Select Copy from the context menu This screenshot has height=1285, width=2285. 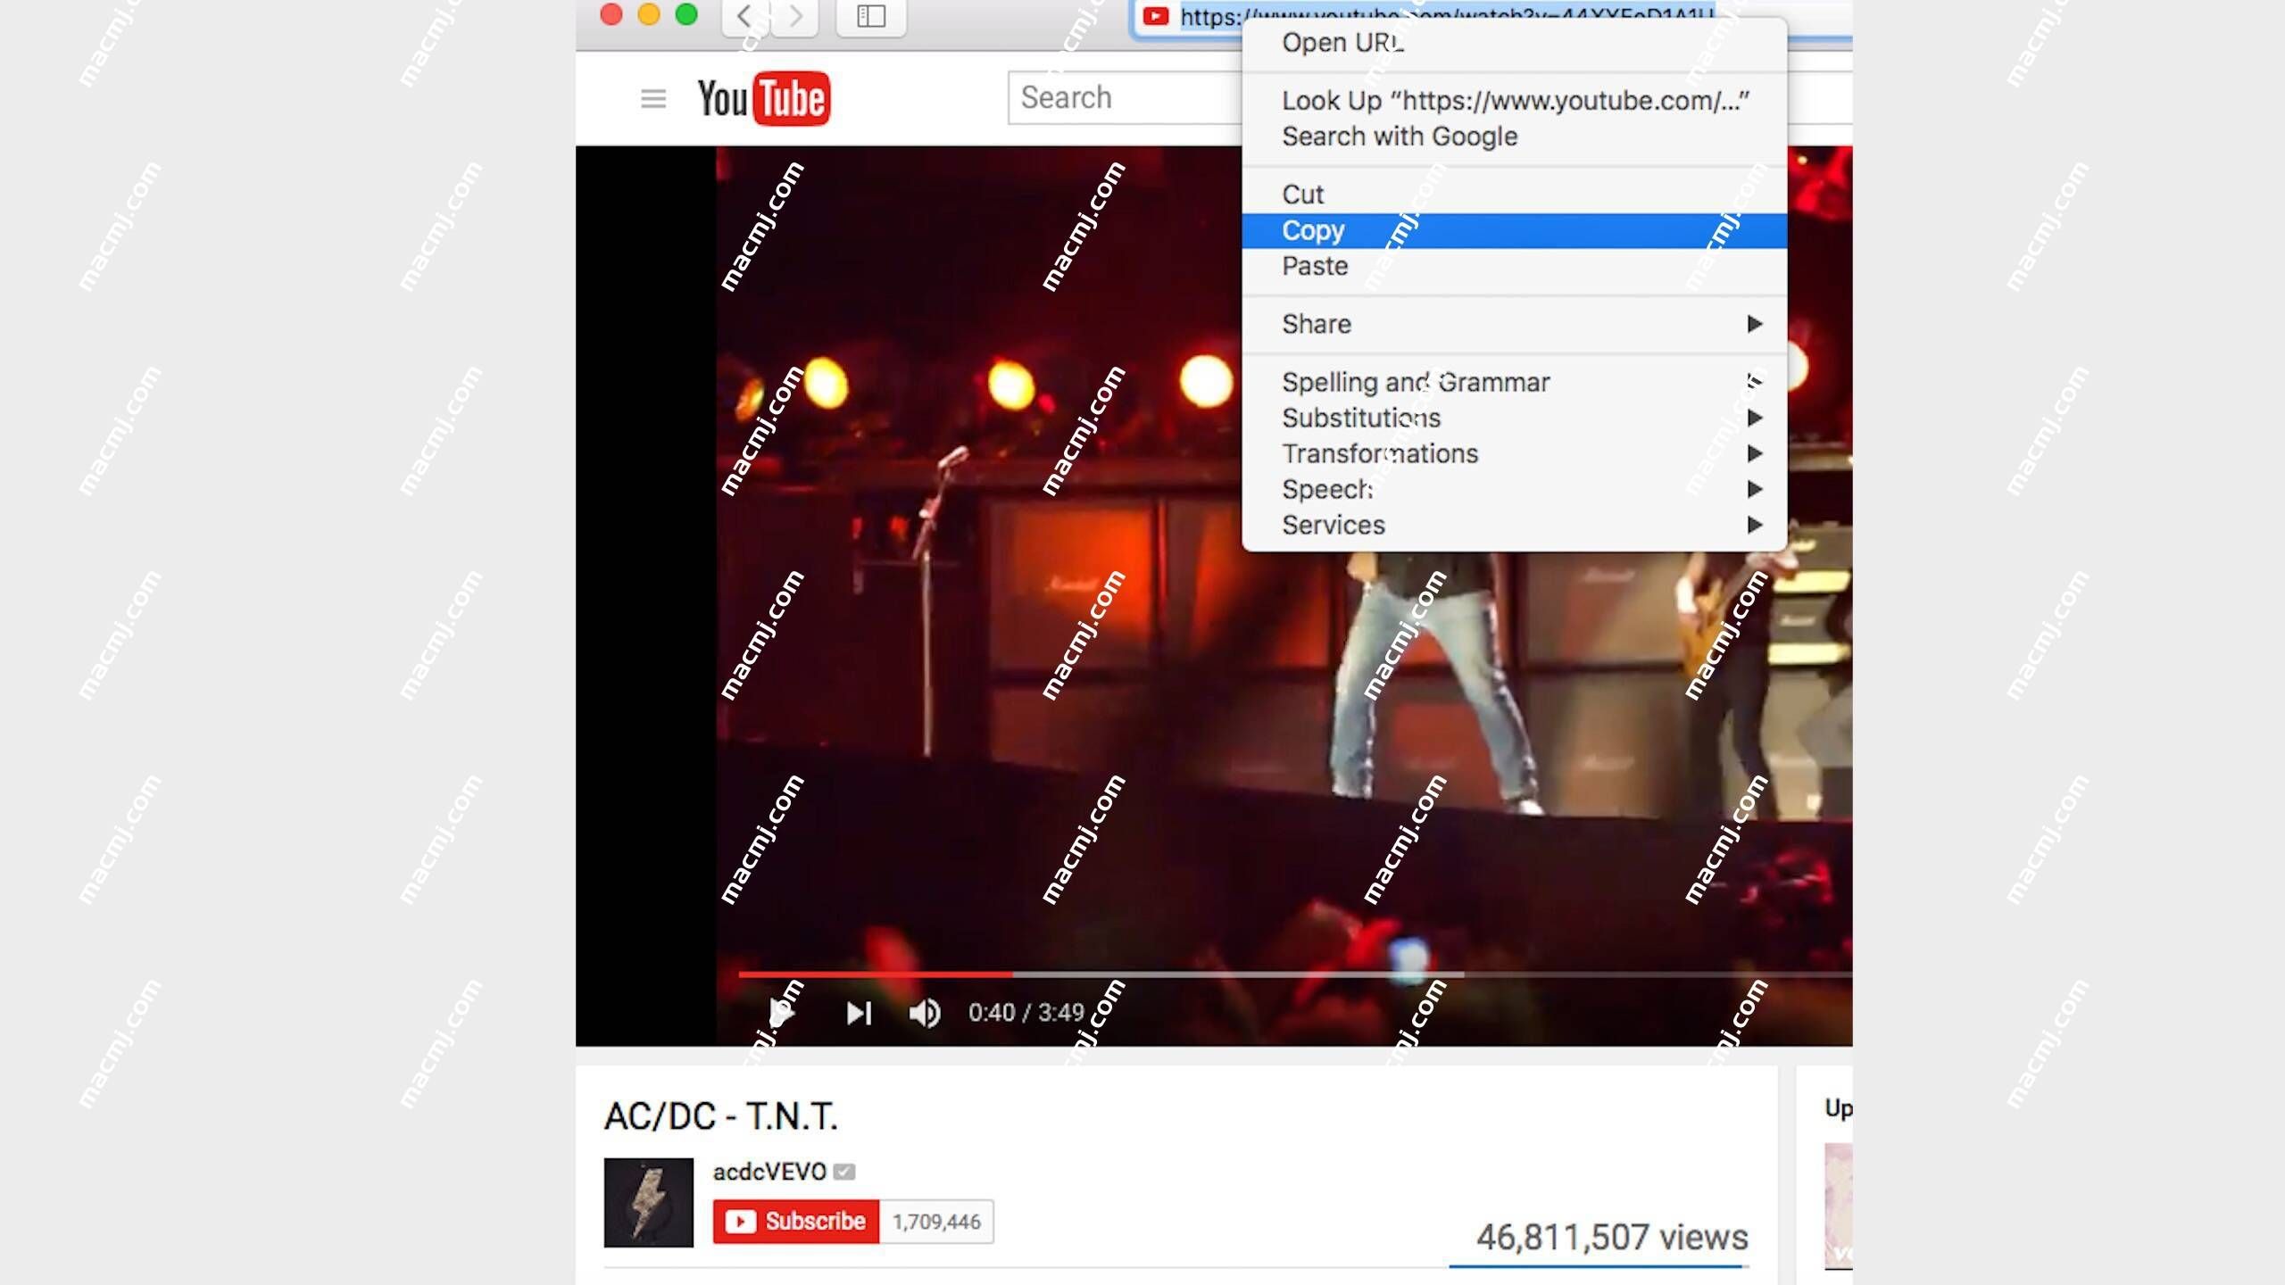(x=1314, y=230)
